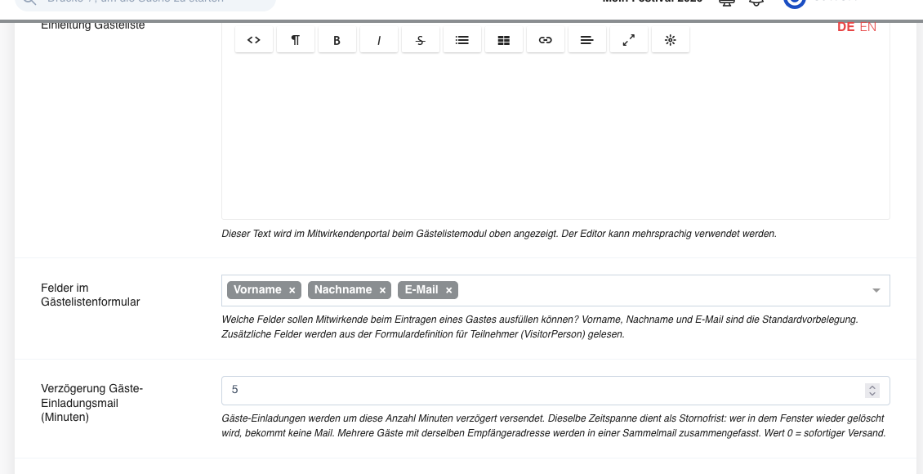The height and width of the screenshot is (474, 923).
Task: Expand editor to fullscreen mode
Action: tap(629, 40)
